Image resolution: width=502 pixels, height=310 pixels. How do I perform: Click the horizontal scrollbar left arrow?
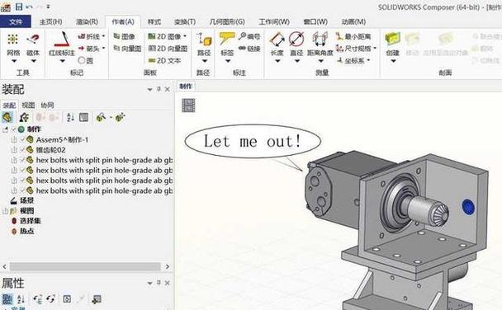pos(4,267)
